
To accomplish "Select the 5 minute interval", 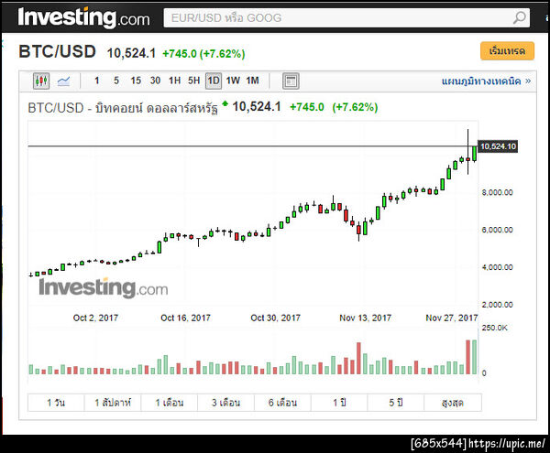I will (116, 81).
